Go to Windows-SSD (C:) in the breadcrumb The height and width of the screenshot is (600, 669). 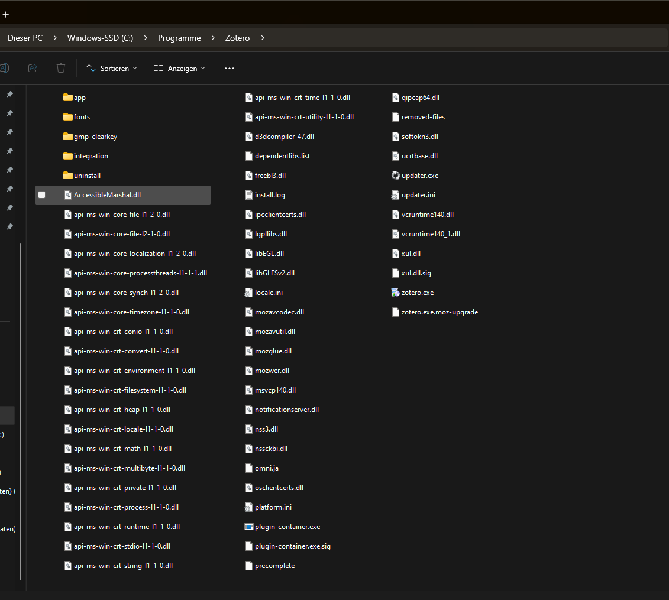coord(101,38)
